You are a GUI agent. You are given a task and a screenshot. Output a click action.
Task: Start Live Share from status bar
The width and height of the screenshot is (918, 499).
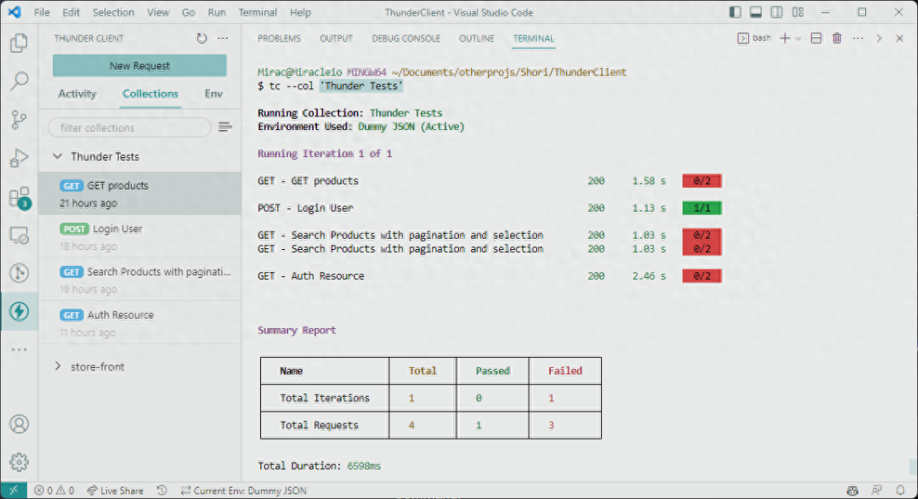[x=115, y=490]
